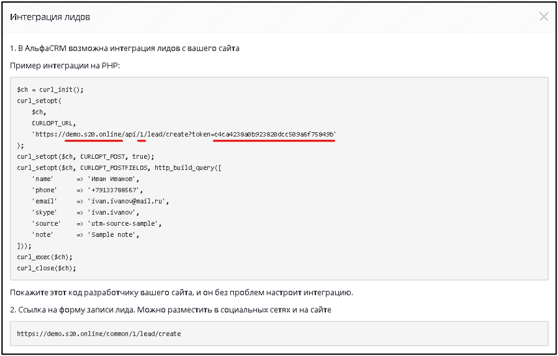Image resolution: width=558 pixels, height=356 pixels.
Task: Click the lead form URL field
Action: (279, 334)
